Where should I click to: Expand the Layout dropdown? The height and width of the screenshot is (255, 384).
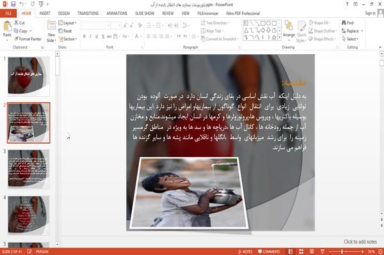click(x=67, y=23)
